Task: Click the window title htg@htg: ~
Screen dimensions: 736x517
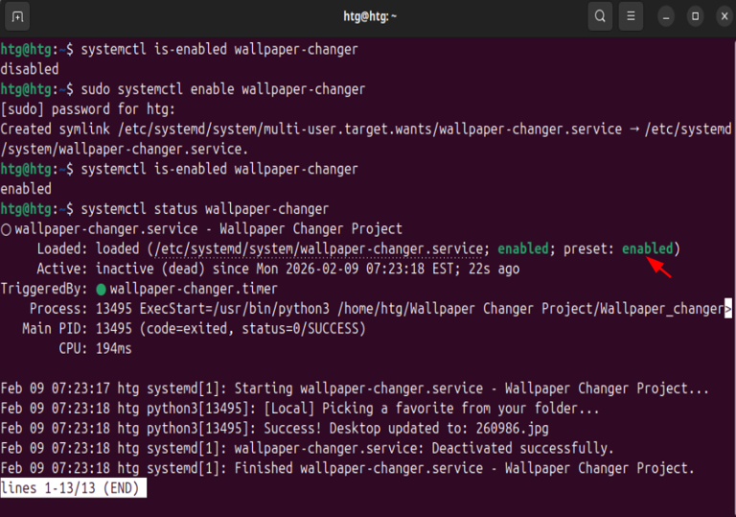Action: pyautogui.click(x=369, y=16)
